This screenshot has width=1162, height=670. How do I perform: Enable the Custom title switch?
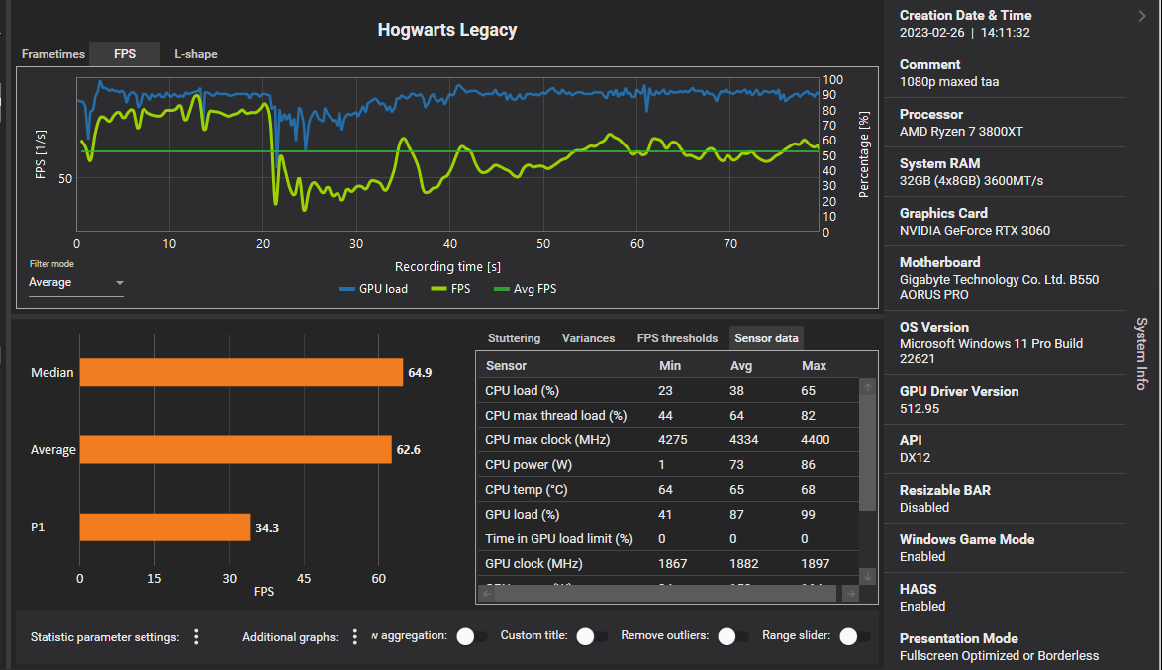tap(592, 636)
